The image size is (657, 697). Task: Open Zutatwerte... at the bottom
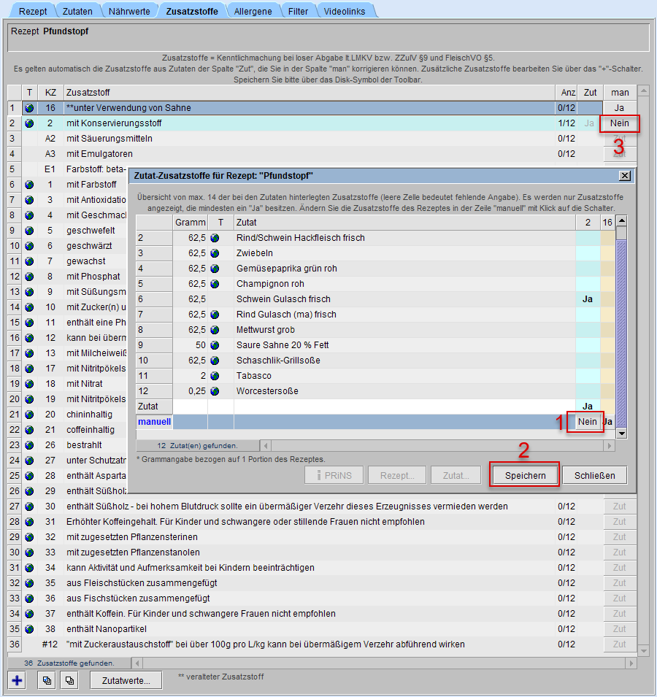coord(126,679)
